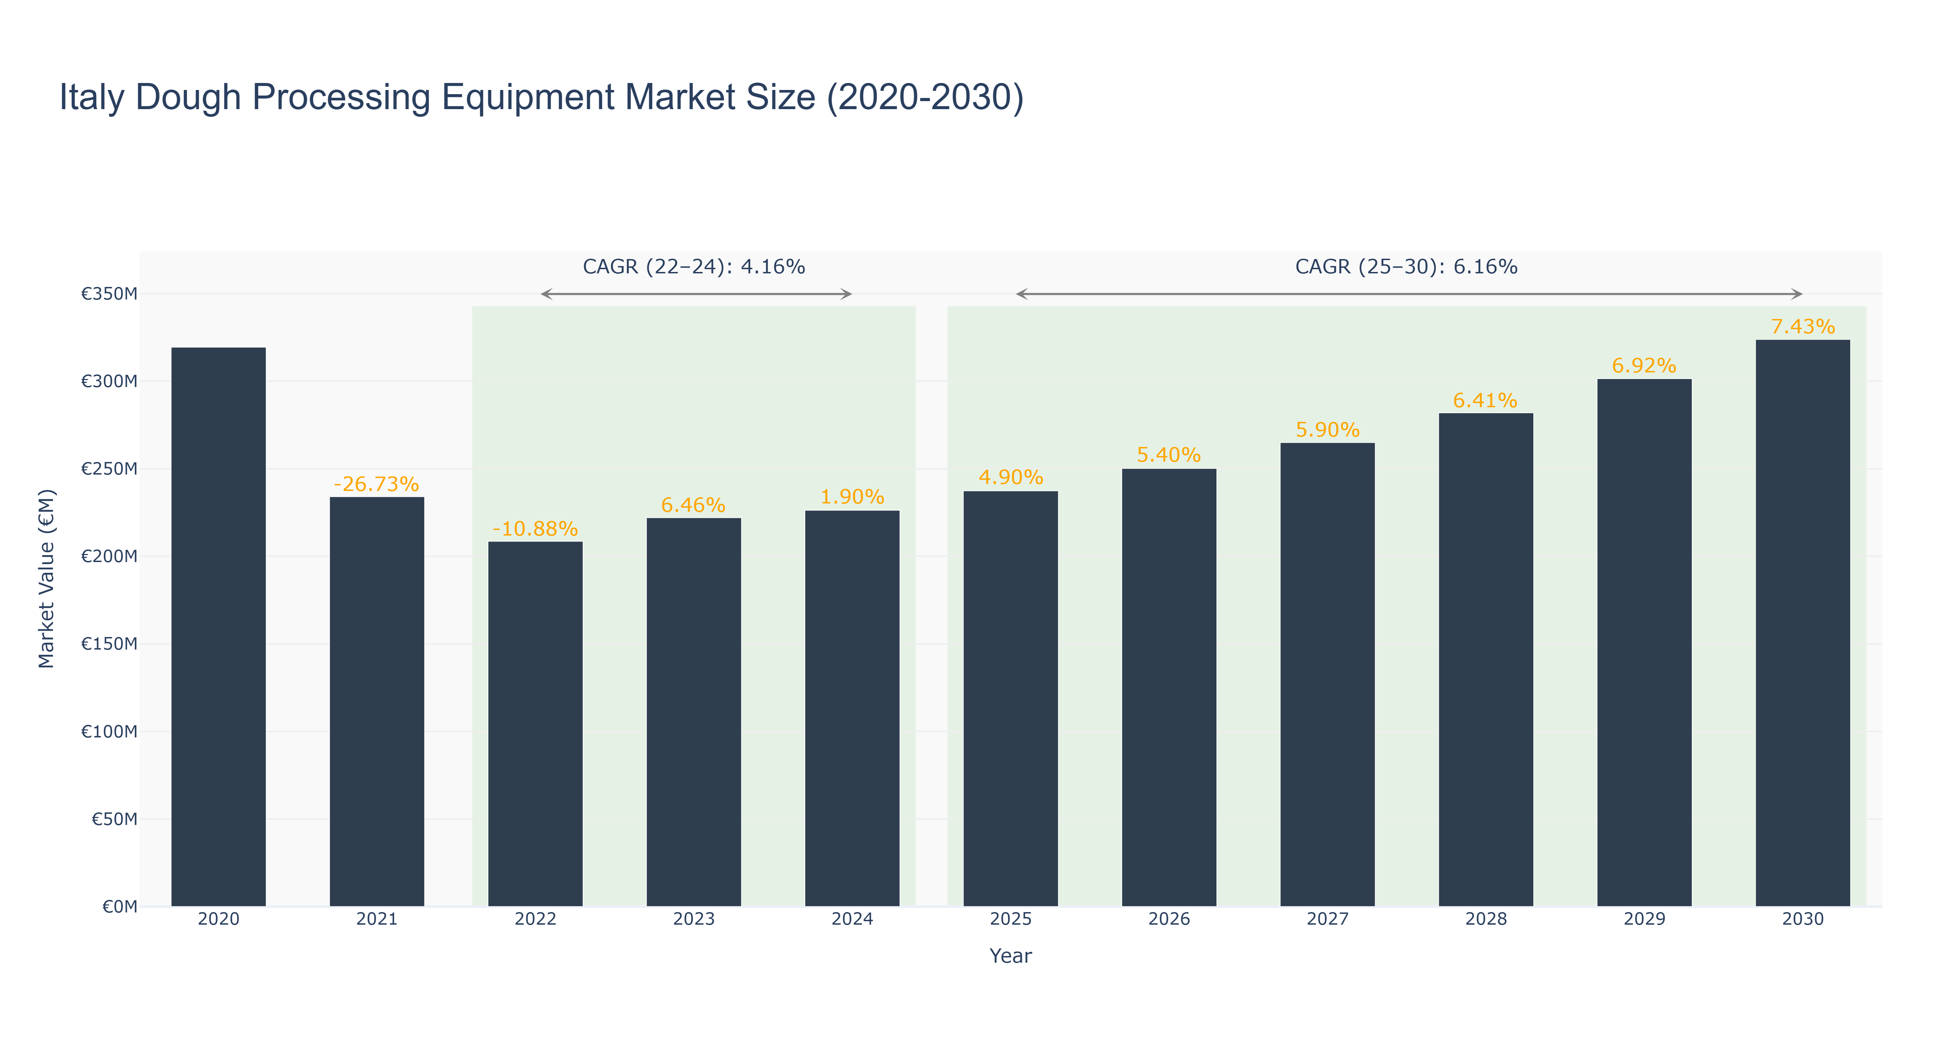Select the 2030 bar
Viewport: 1952px width, 1046px height.
1802,623
